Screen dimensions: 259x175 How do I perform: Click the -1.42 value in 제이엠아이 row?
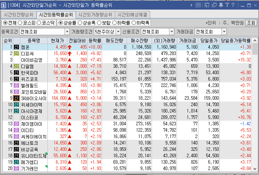[245, 124]
